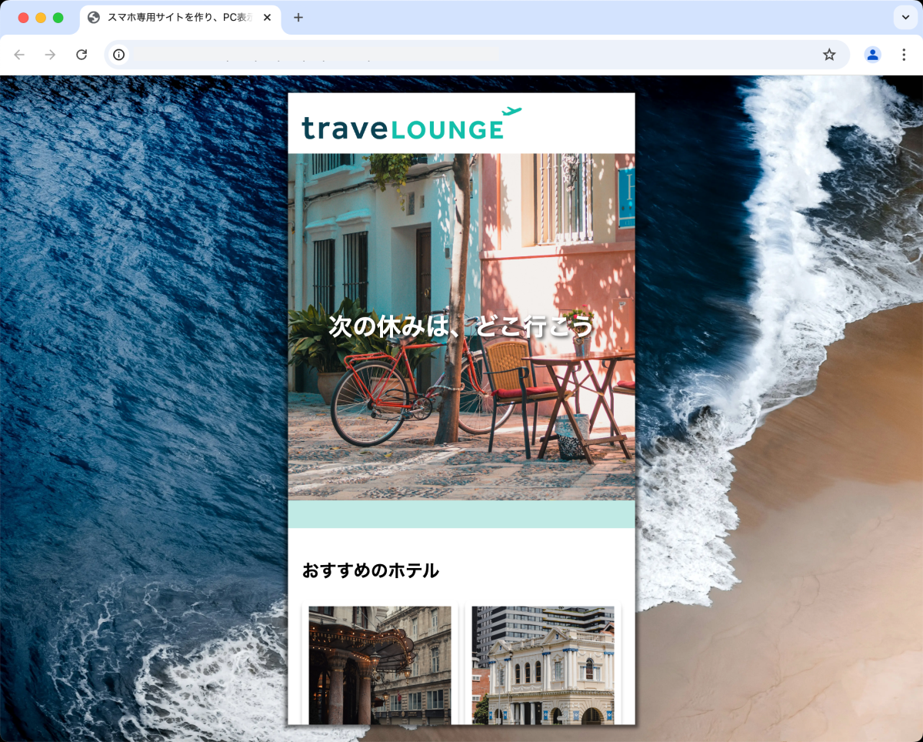Click the green maximize window button

click(x=58, y=18)
